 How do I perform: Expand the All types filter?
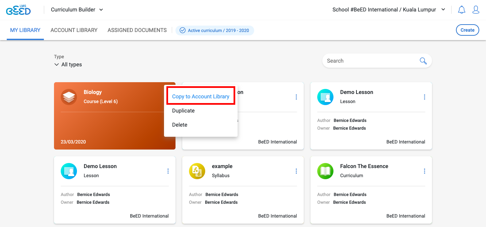tap(68, 65)
